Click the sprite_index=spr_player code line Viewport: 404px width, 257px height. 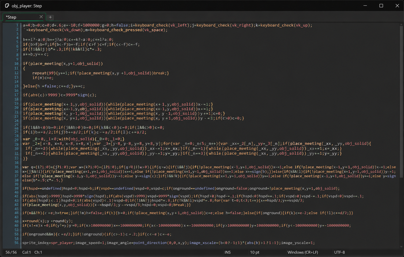tap(168, 243)
